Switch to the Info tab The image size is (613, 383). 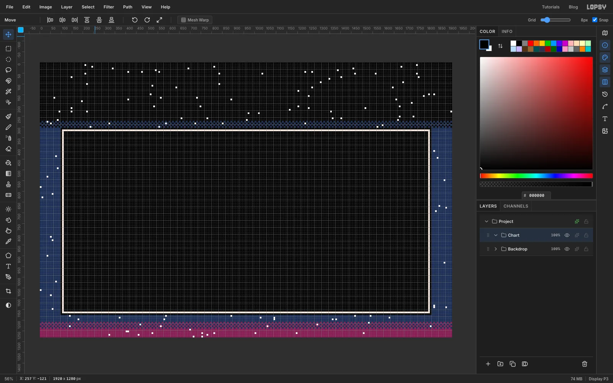pos(507,31)
